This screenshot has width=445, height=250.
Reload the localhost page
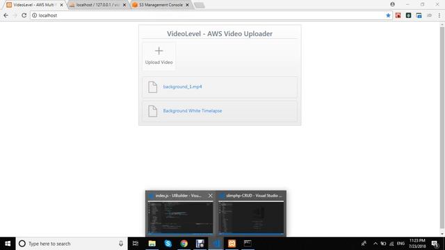(24, 15)
